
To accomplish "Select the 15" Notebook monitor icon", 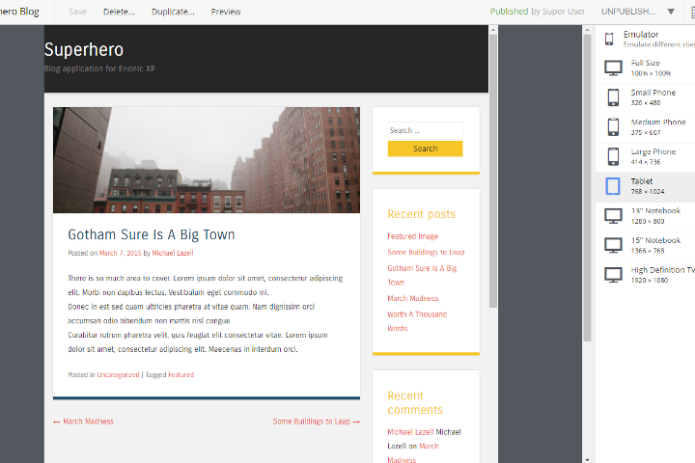I will pyautogui.click(x=614, y=245).
